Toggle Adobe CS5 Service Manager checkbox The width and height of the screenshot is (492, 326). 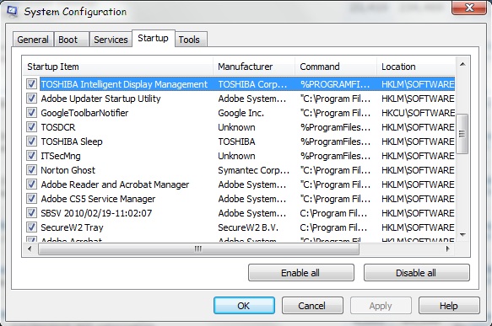tap(31, 199)
